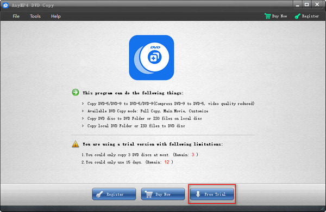Image resolution: width=326 pixels, height=212 pixels.
Task: Click the green arrow features icon
Action: pos(76,92)
